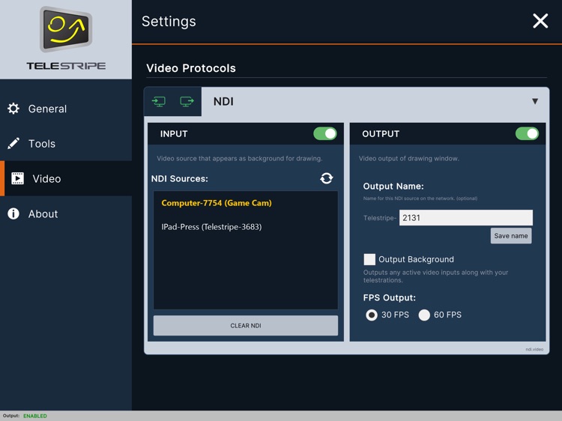Select Computer-7754 (Game Cam) source

217,203
